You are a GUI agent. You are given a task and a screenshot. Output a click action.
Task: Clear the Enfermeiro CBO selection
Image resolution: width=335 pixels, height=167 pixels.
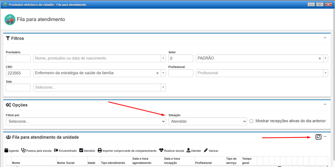click(x=157, y=73)
